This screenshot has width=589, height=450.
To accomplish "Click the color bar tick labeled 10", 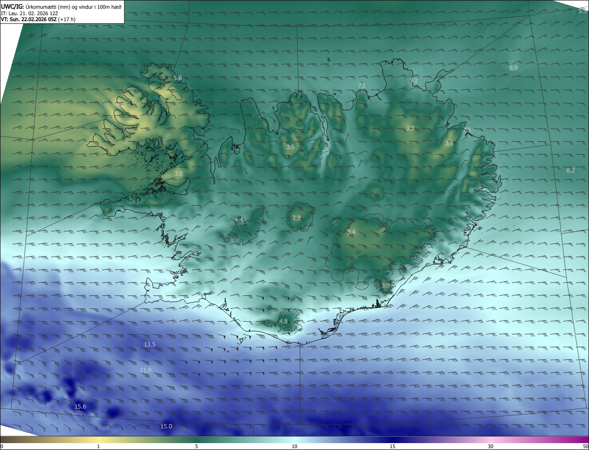I will coord(294,446).
